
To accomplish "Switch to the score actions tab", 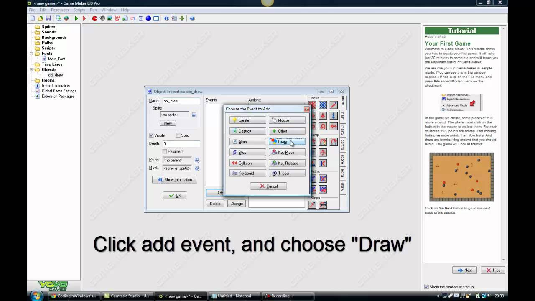I will tap(343, 160).
